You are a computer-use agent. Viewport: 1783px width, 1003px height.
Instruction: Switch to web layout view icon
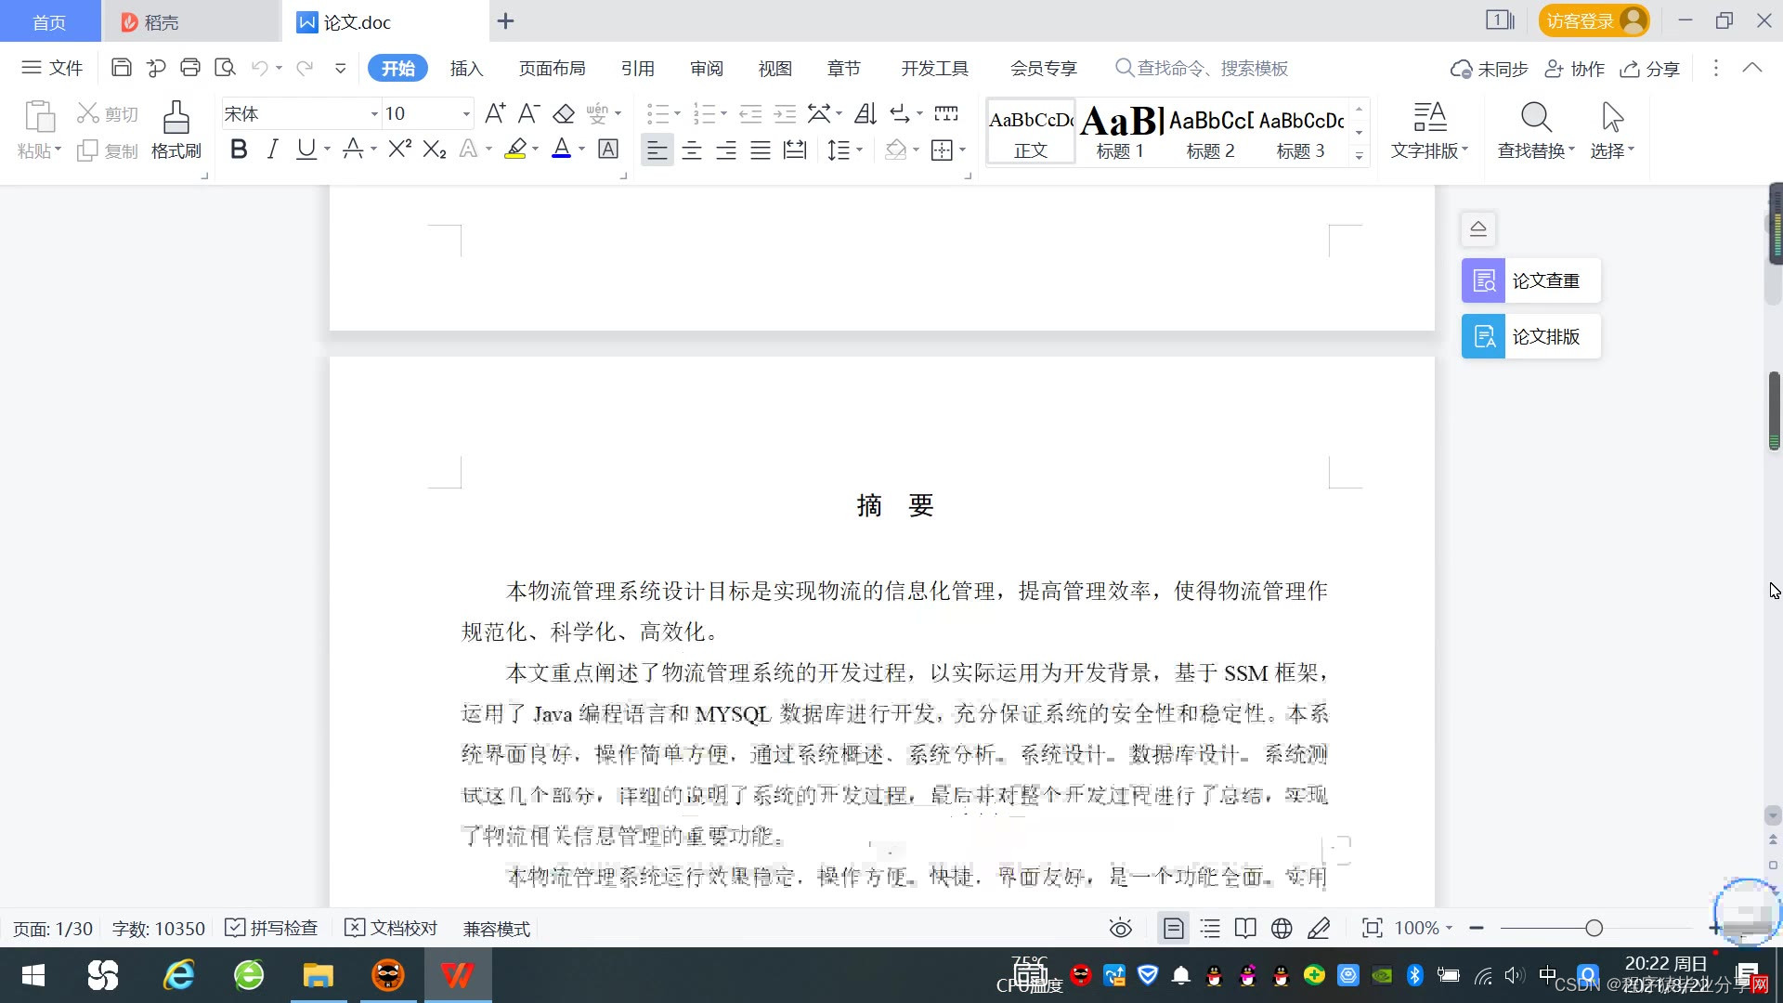tap(1282, 928)
